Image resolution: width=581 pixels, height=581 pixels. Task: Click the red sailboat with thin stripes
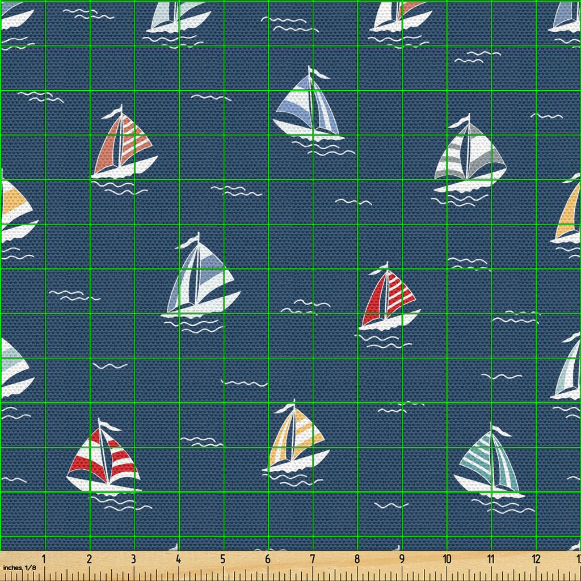point(389,299)
